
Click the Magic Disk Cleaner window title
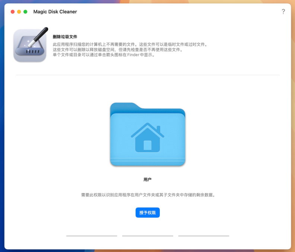tap(55, 12)
